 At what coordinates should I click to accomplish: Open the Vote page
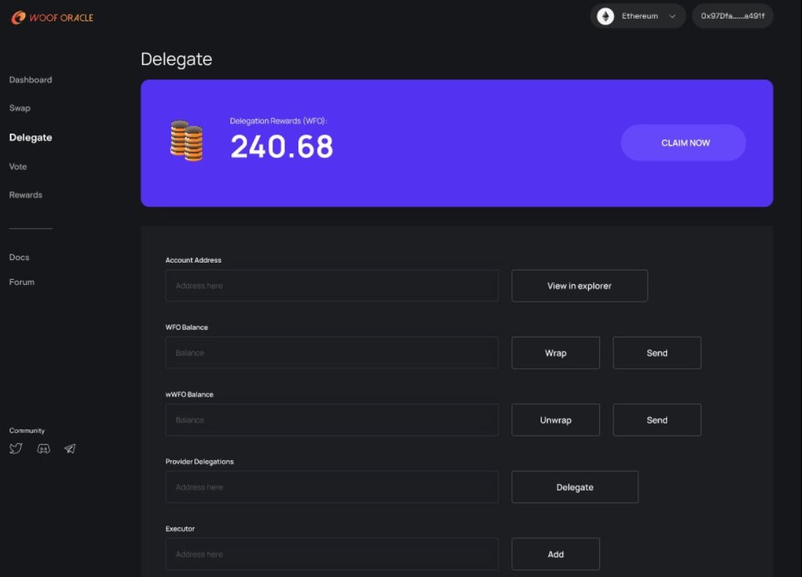click(18, 167)
